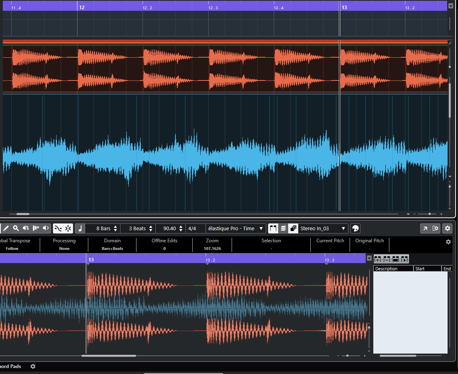Adjust the 90.40 tempo stepper

click(x=181, y=228)
